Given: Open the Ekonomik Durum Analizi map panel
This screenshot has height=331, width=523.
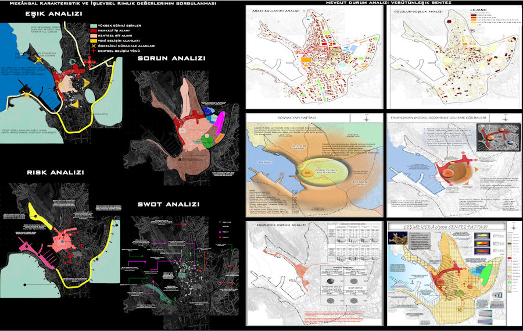Looking at the screenshot, I should (313, 273).
